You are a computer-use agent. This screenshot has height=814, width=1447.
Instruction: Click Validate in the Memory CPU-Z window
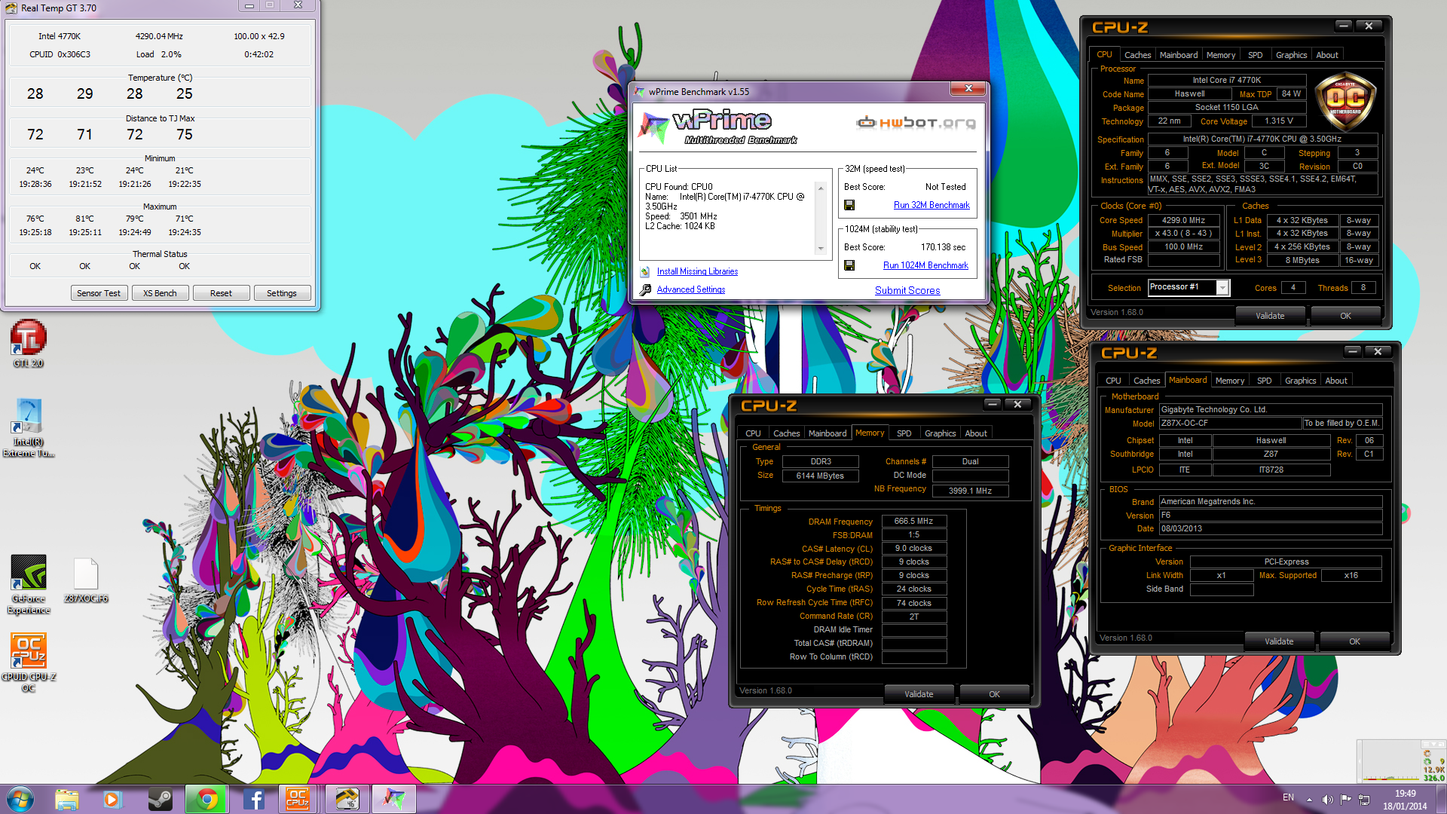tap(919, 694)
